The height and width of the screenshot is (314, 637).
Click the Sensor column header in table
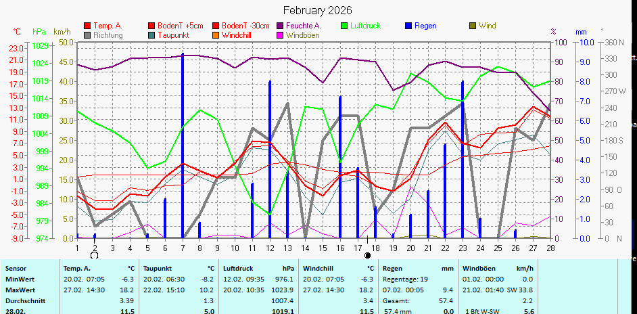tap(17, 269)
